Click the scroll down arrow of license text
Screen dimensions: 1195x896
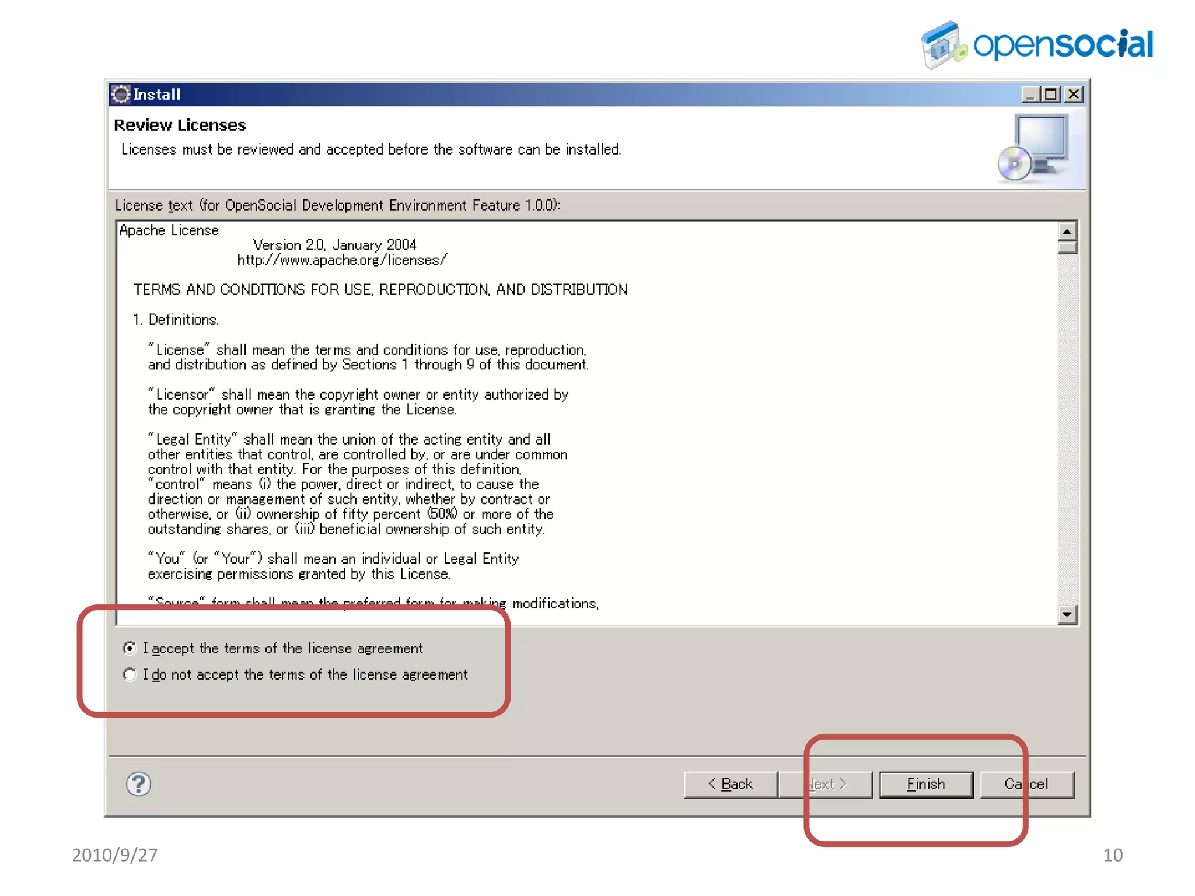coord(1067,614)
